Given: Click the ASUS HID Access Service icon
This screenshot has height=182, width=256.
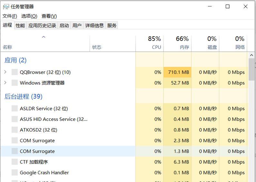Looking at the screenshot, I should (x=15, y=119).
